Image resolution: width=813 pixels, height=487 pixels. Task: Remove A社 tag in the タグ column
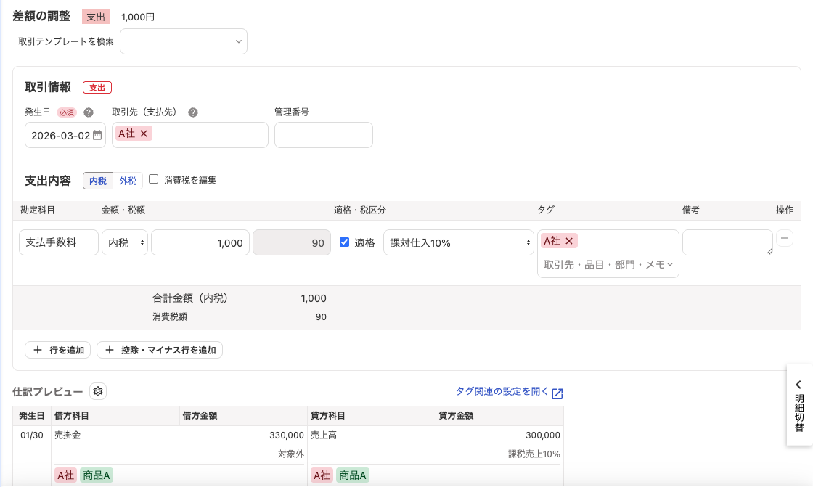[x=569, y=241]
